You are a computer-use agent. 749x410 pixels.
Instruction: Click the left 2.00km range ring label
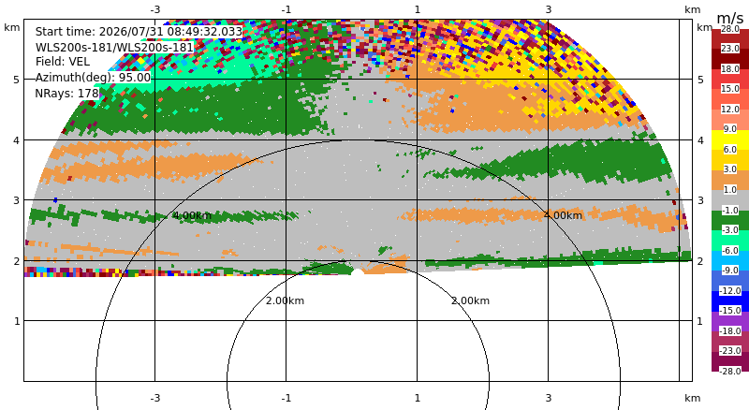[x=286, y=300]
